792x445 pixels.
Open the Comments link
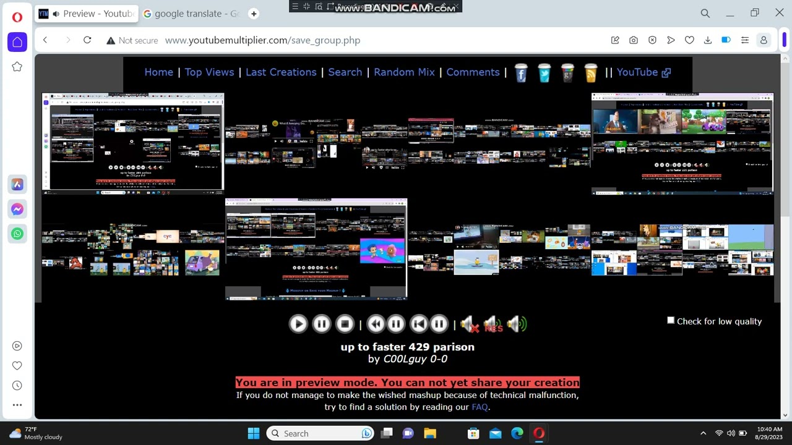click(x=473, y=72)
